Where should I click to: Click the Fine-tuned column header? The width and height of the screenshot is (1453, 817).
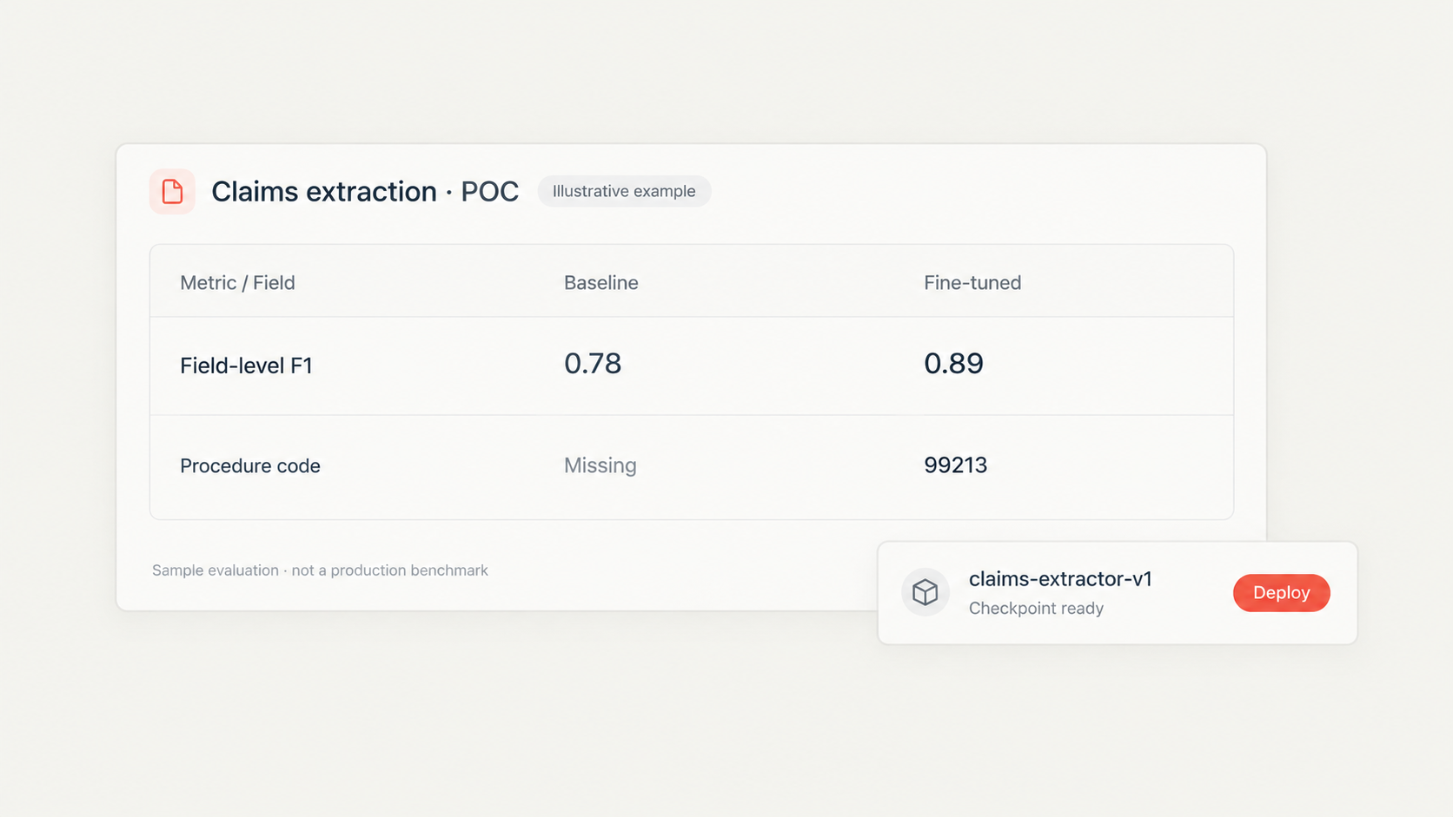click(x=972, y=283)
